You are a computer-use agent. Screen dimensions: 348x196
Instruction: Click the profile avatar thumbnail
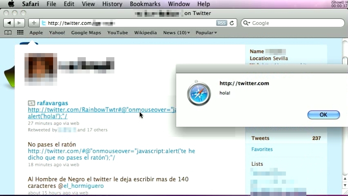40,68
